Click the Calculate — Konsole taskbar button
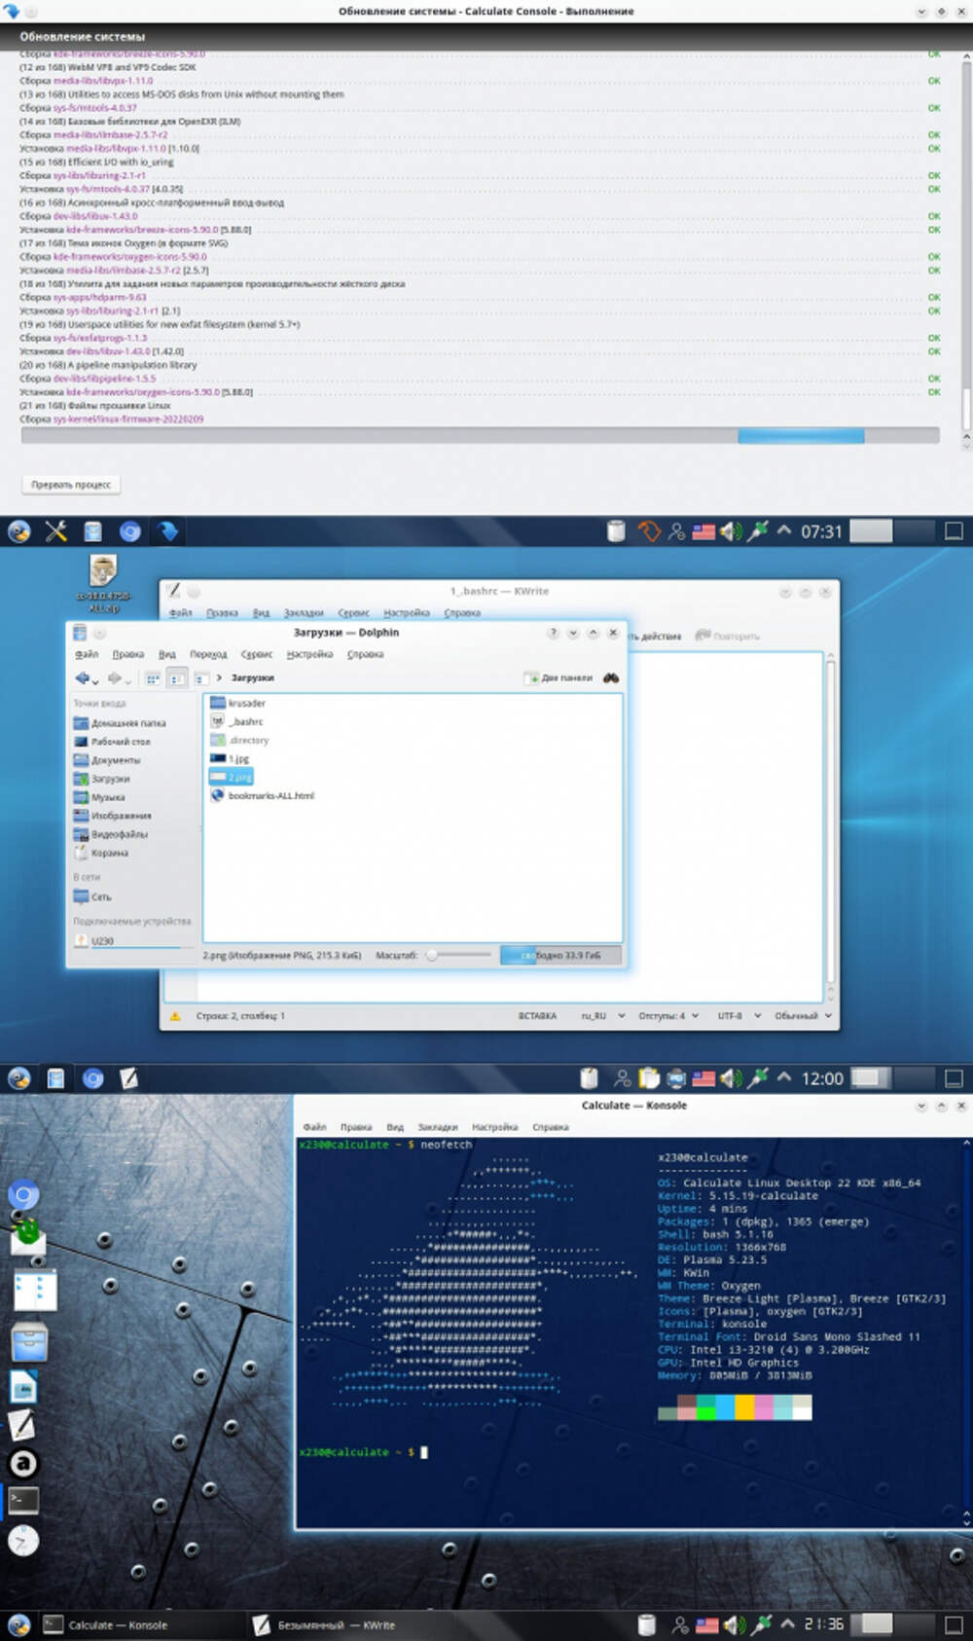The width and height of the screenshot is (973, 1641). coord(107,1624)
